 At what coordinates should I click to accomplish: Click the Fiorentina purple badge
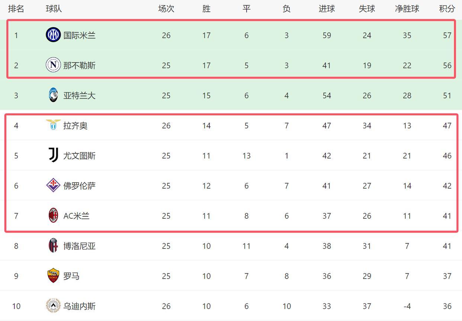coord(53,185)
